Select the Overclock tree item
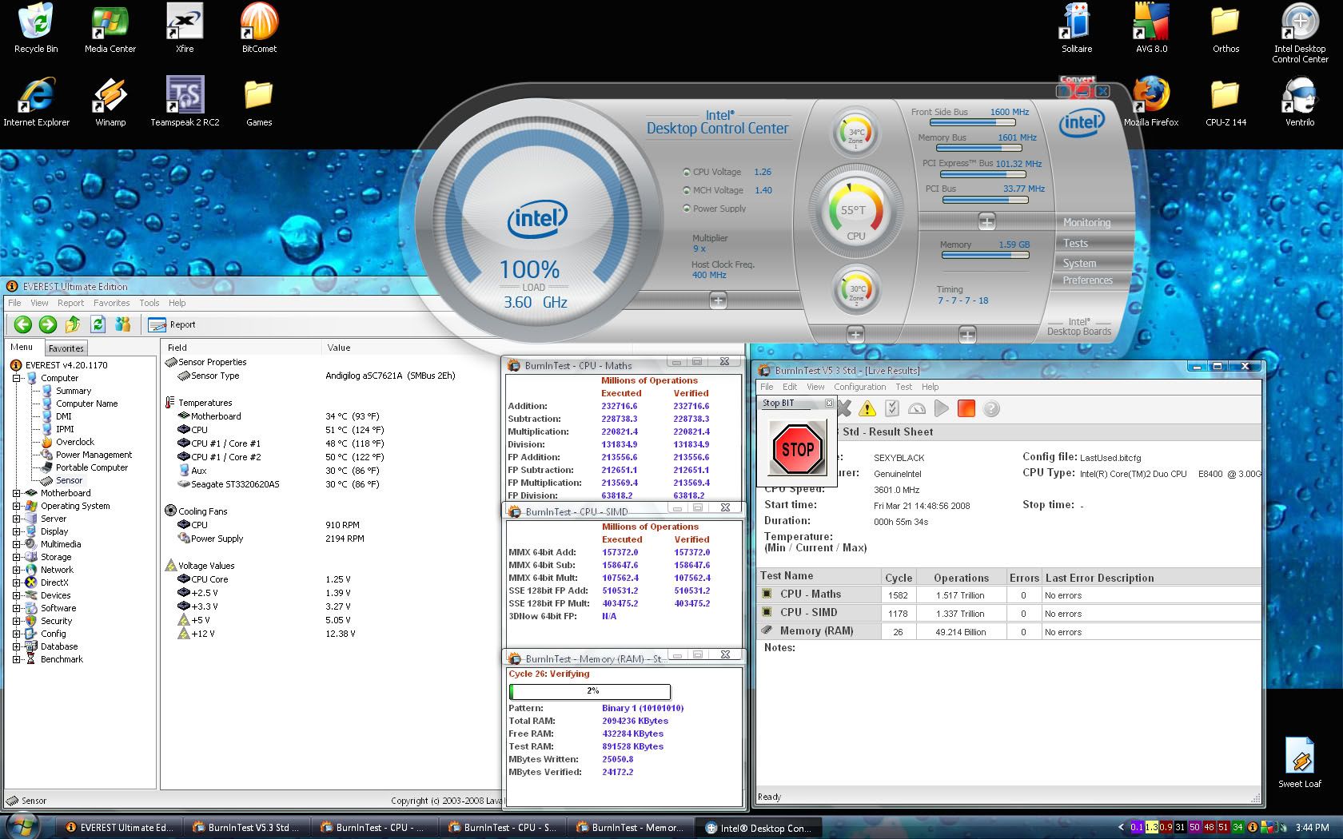Image resolution: width=1343 pixels, height=839 pixels. (x=74, y=442)
